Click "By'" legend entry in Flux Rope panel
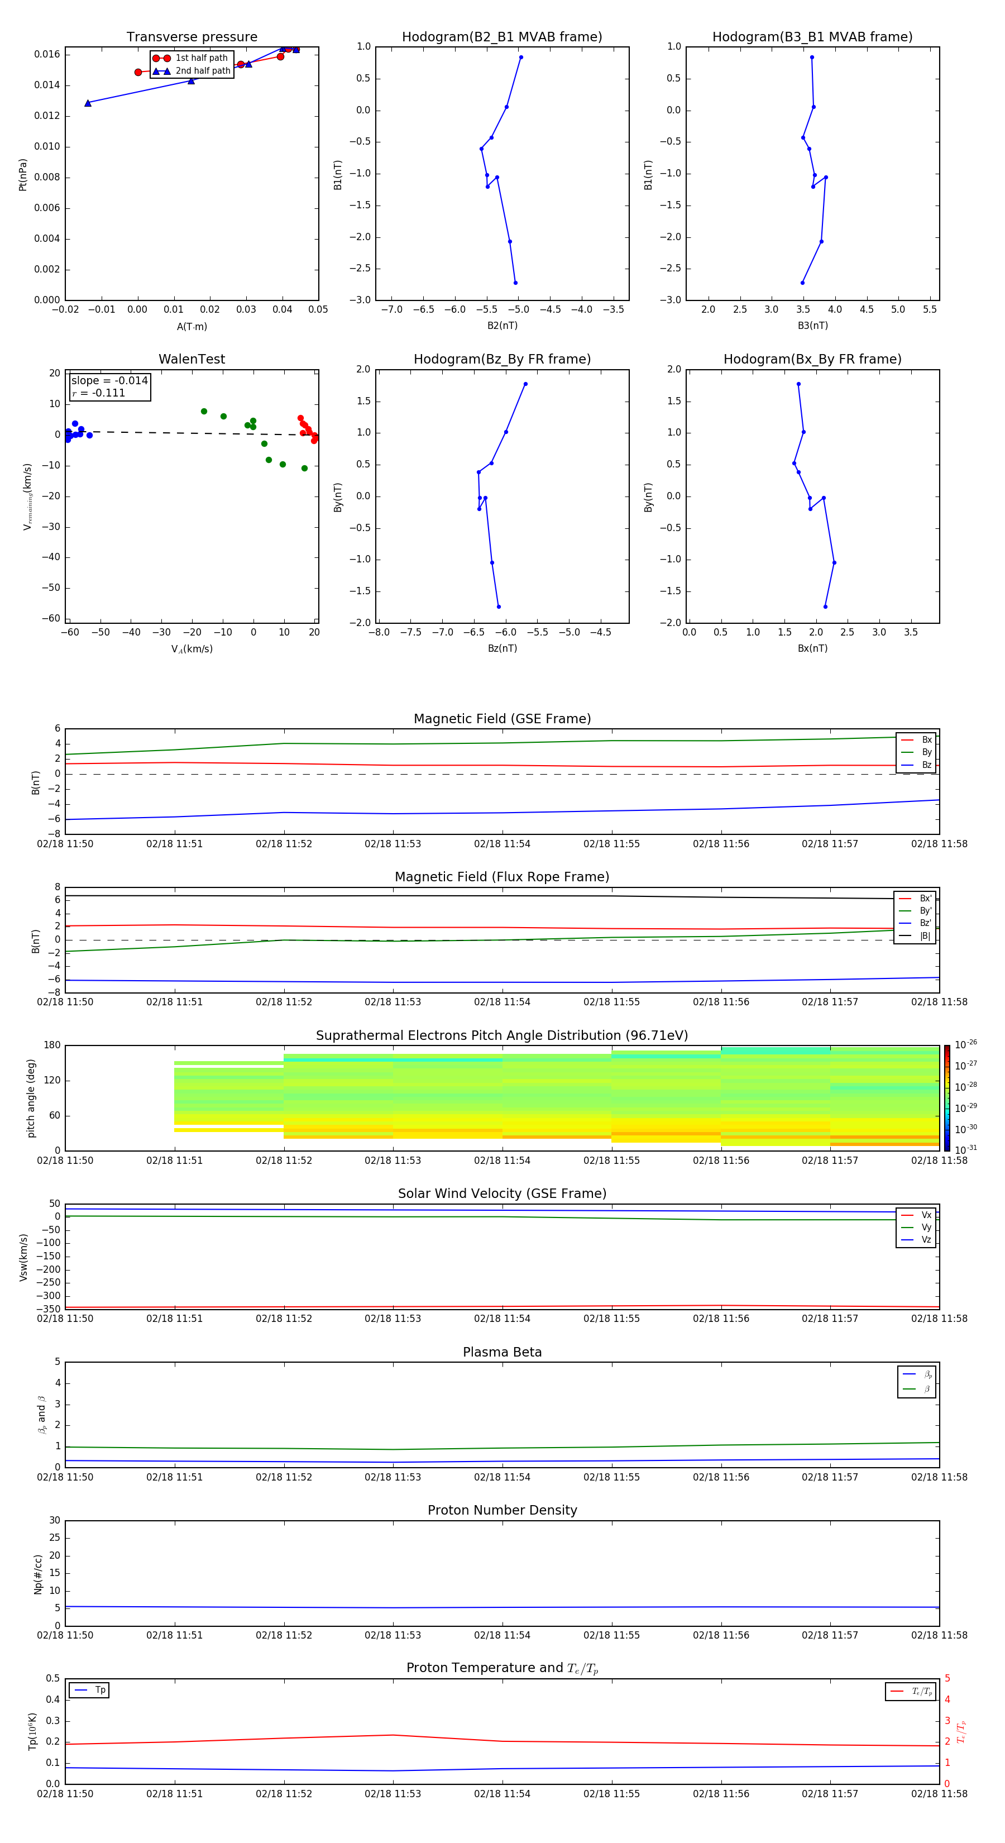Screen dimensions: 1005x1843 click(915, 911)
